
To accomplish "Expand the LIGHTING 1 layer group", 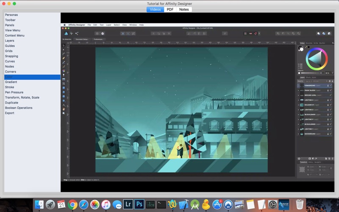I will 298,129.
